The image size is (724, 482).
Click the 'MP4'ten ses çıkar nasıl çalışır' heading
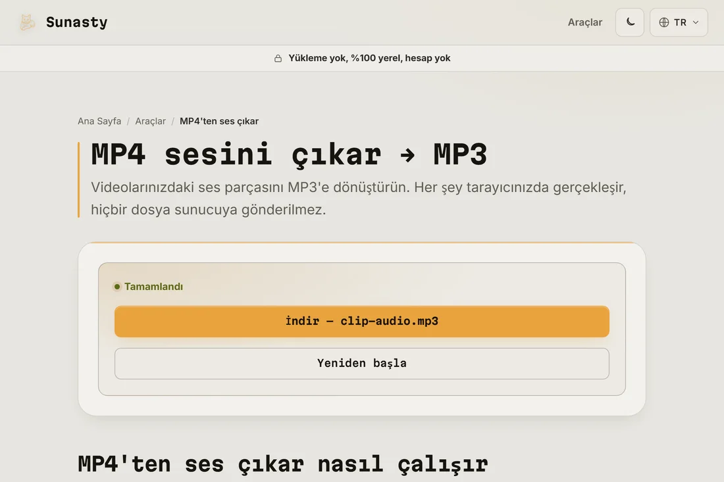tap(282, 464)
